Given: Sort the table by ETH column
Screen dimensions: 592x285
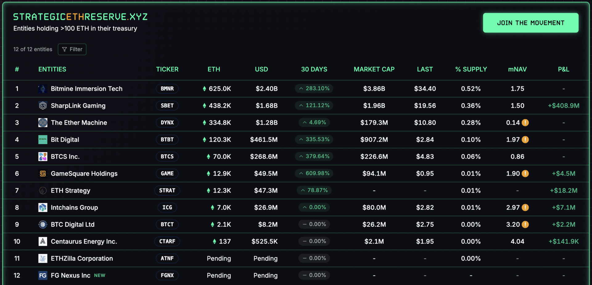Looking at the screenshot, I should (214, 69).
